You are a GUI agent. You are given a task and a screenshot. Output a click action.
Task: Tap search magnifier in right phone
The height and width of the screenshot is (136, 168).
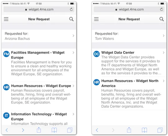click(161, 19)
